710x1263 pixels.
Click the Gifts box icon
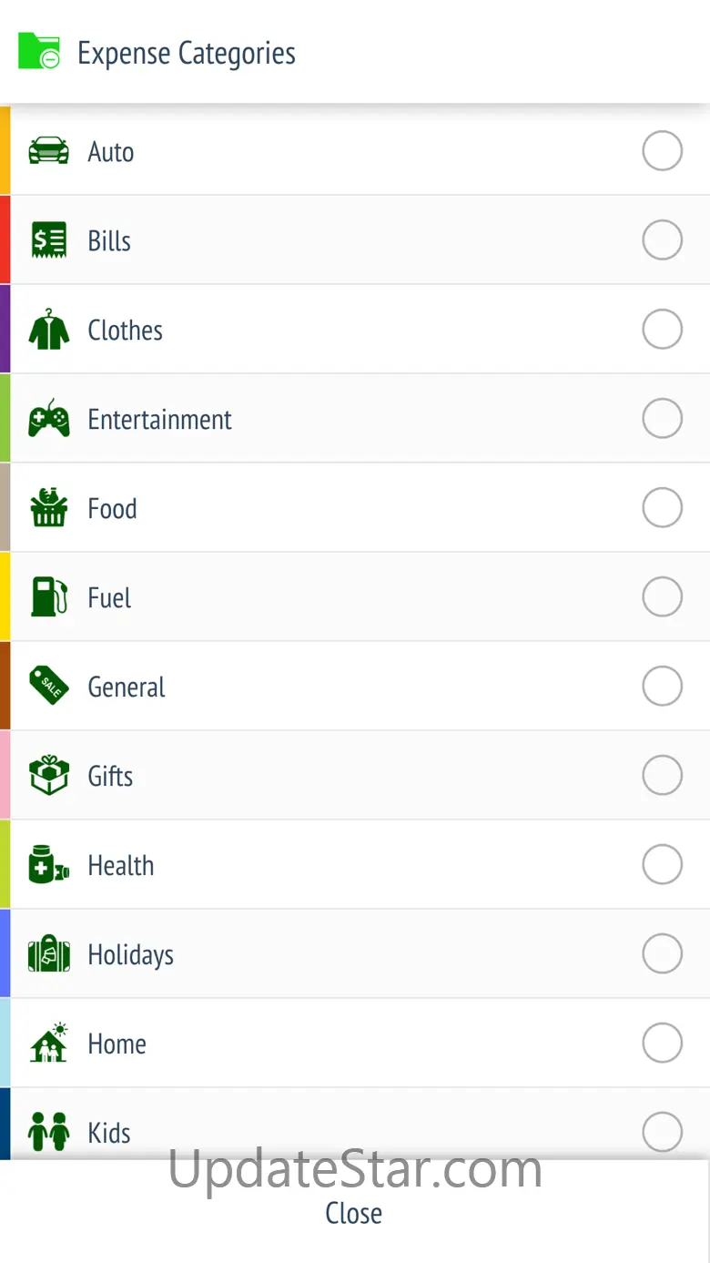(49, 776)
